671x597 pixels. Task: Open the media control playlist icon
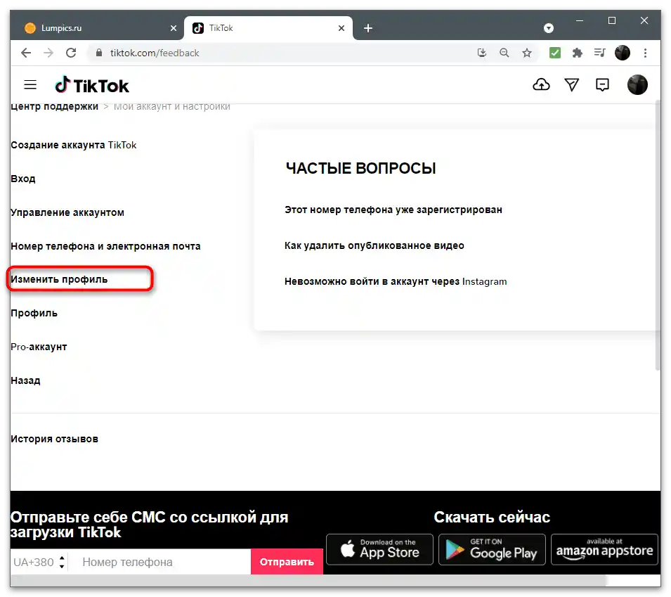[599, 53]
